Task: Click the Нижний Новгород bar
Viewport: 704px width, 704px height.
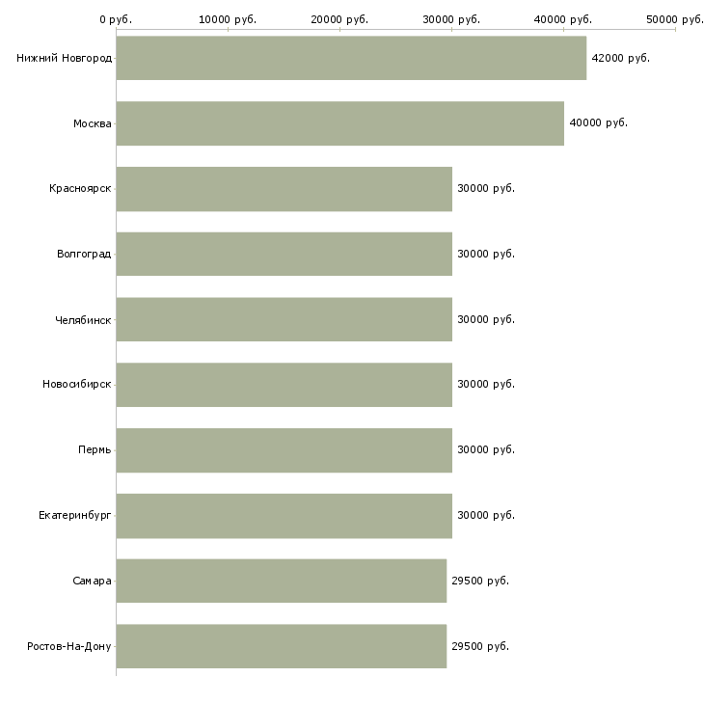Action: click(x=351, y=58)
